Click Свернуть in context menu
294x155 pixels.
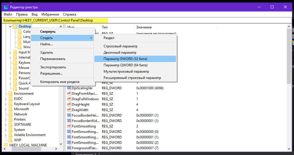pyautogui.click(x=62, y=32)
